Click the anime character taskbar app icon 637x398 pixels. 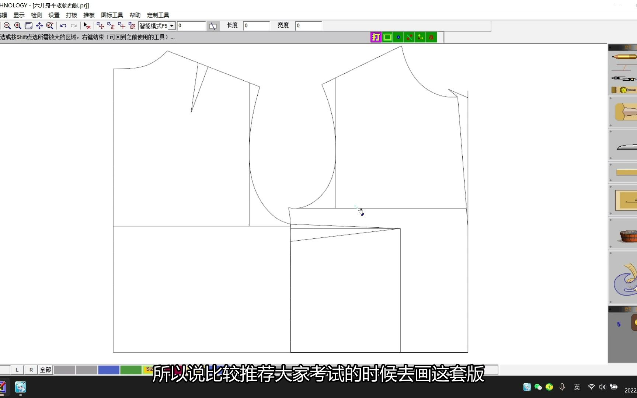point(21,387)
